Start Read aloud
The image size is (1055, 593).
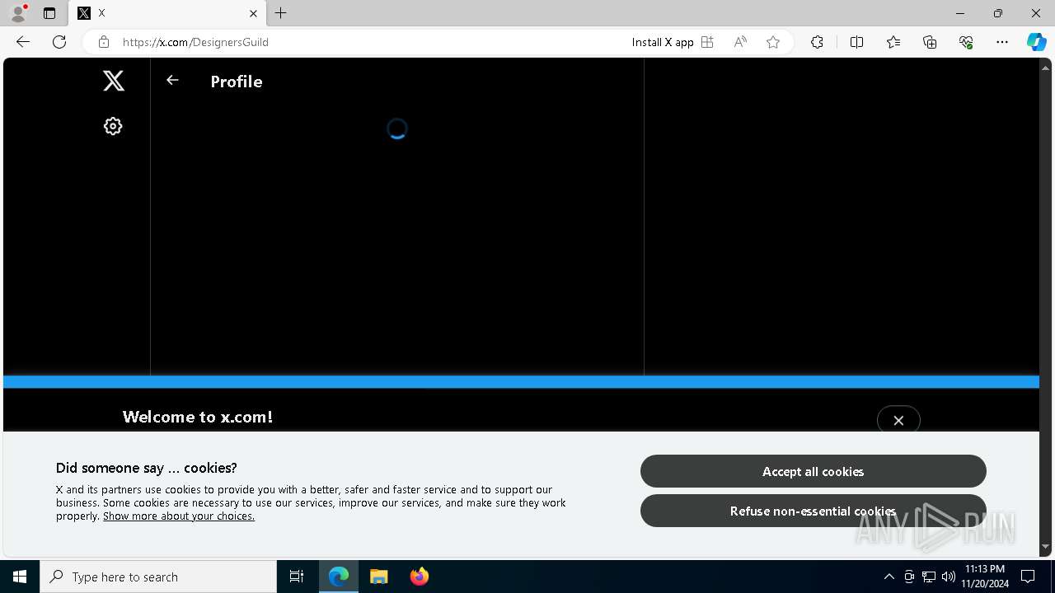(x=740, y=42)
